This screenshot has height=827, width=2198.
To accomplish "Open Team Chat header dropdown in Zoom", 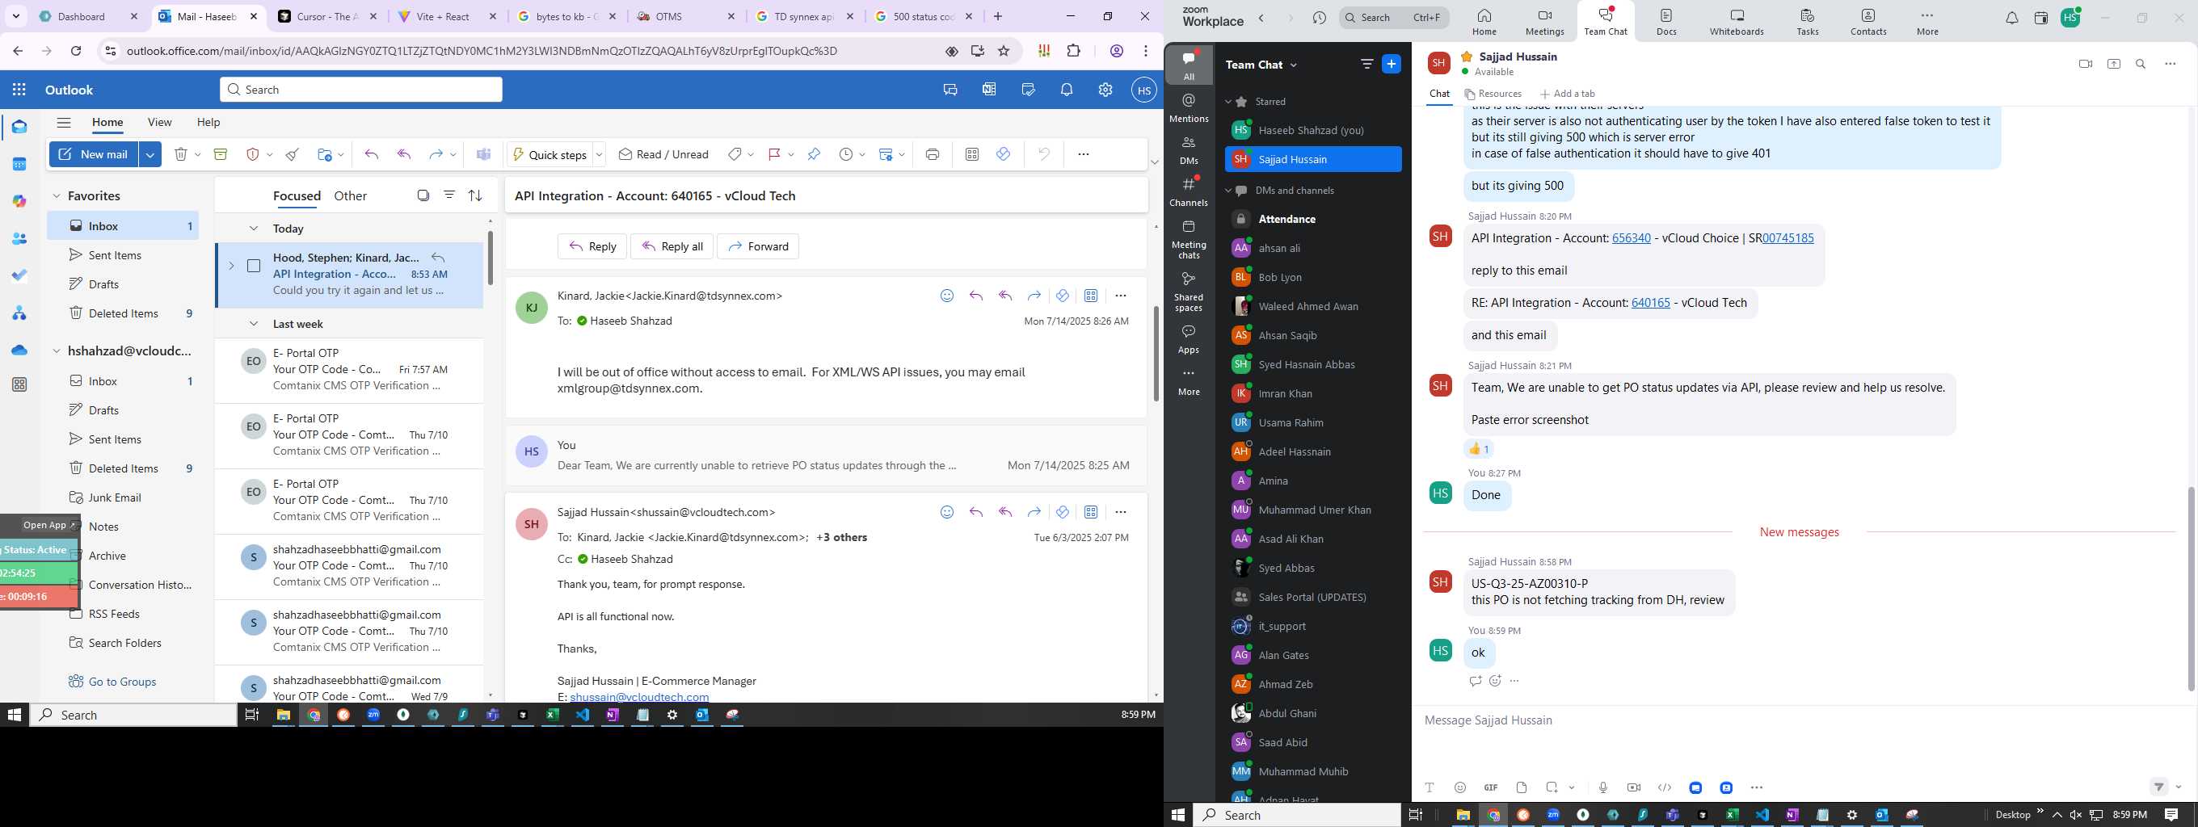I will tap(1294, 65).
